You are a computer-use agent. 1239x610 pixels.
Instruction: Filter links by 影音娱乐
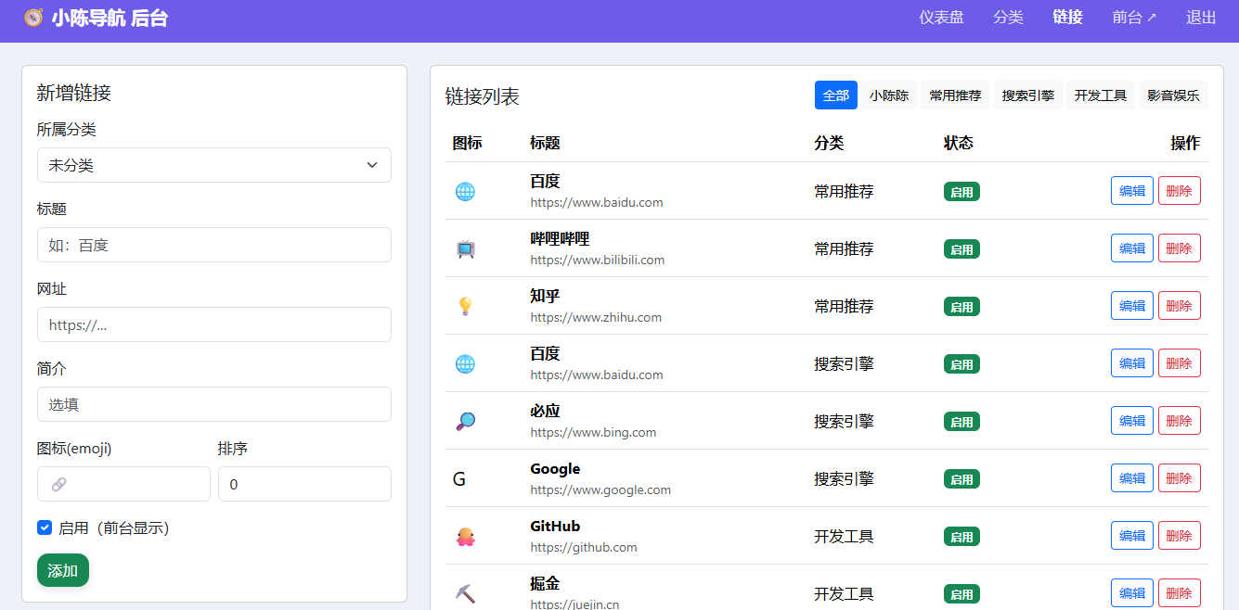coord(1173,95)
